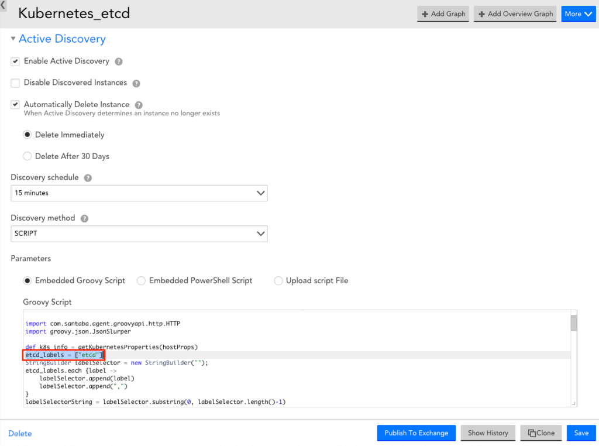This screenshot has width=599, height=446.
Task: Open the More menu
Action: coord(578,13)
